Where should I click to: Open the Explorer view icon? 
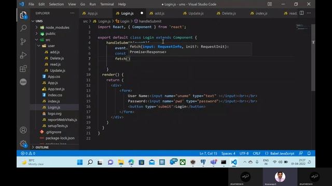click(x=23, y=15)
